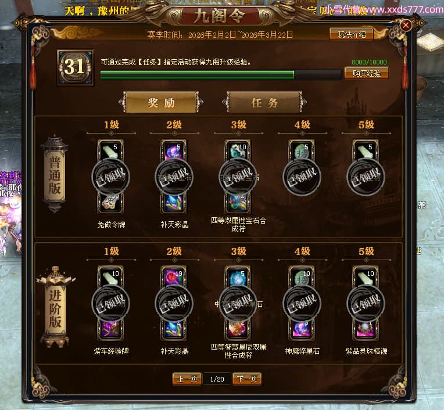Image resolution: width=444 pixels, height=410 pixels.
Task: Select the 紫车经验牌 reward icon
Action: pos(110,329)
